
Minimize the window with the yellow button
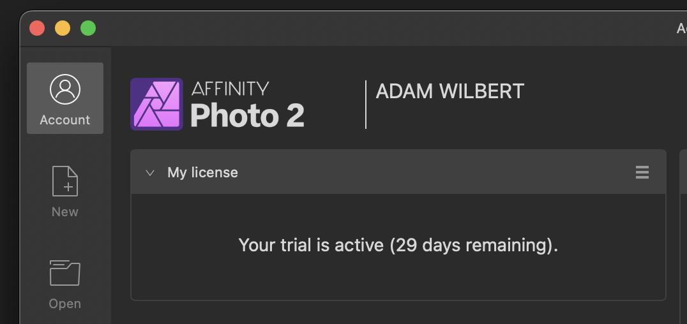pyautogui.click(x=63, y=28)
